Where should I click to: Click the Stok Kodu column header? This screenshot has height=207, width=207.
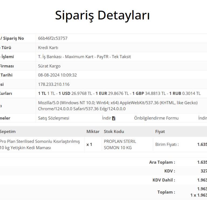(x=114, y=132)
